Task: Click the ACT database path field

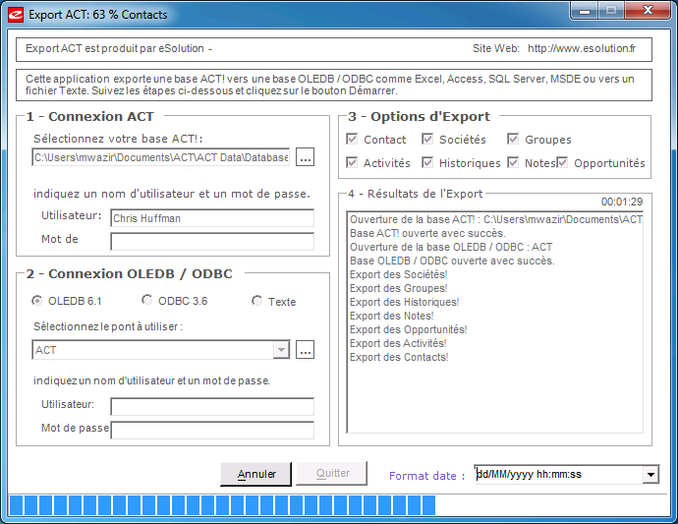Action: 161,157
